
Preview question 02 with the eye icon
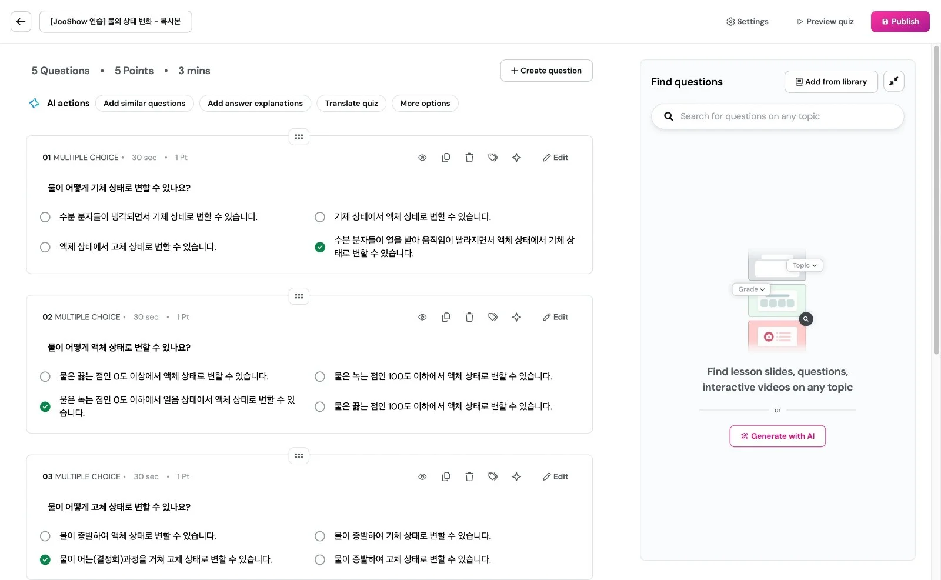(x=422, y=317)
